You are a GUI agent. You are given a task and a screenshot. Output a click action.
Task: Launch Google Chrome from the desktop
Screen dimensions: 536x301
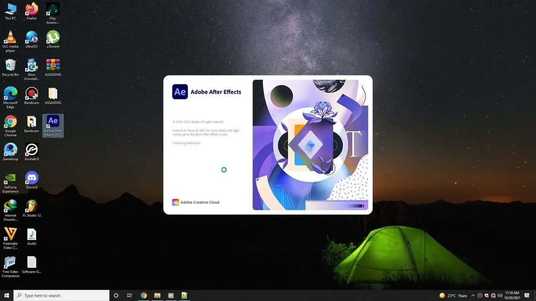10,126
